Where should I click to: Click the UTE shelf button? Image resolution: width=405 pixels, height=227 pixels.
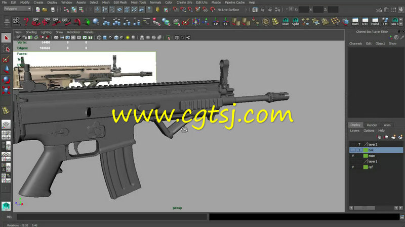pyautogui.click(x=365, y=22)
